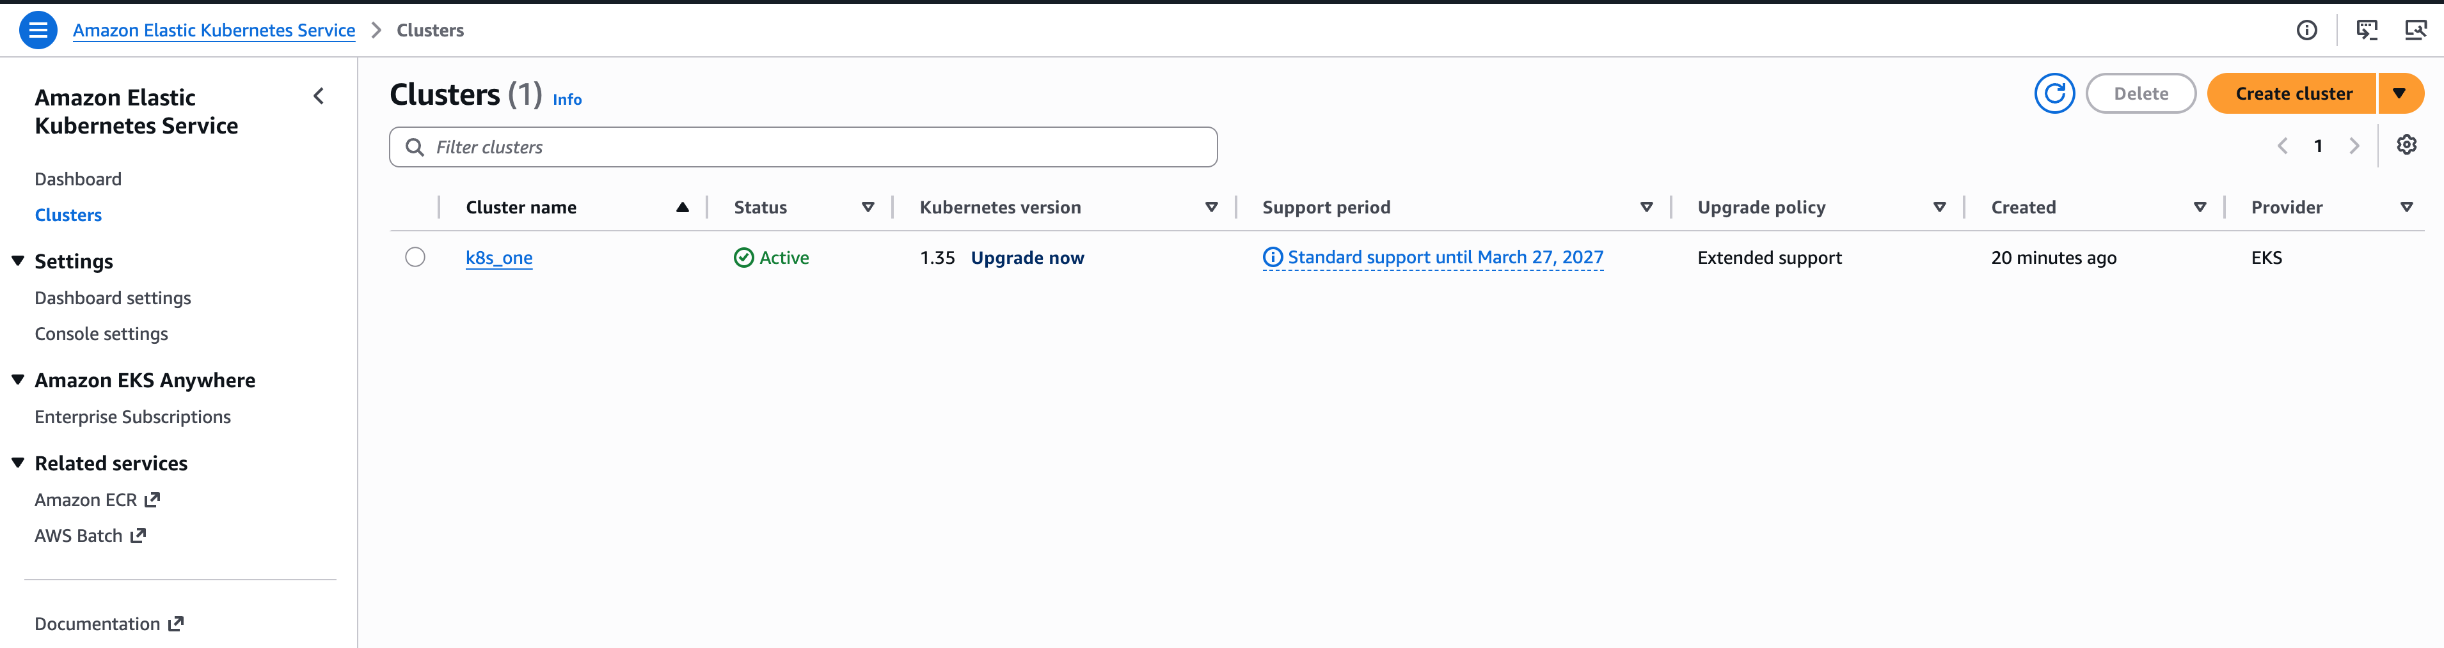This screenshot has height=648, width=2444.
Task: Collapse the Settings section
Action: (18, 261)
